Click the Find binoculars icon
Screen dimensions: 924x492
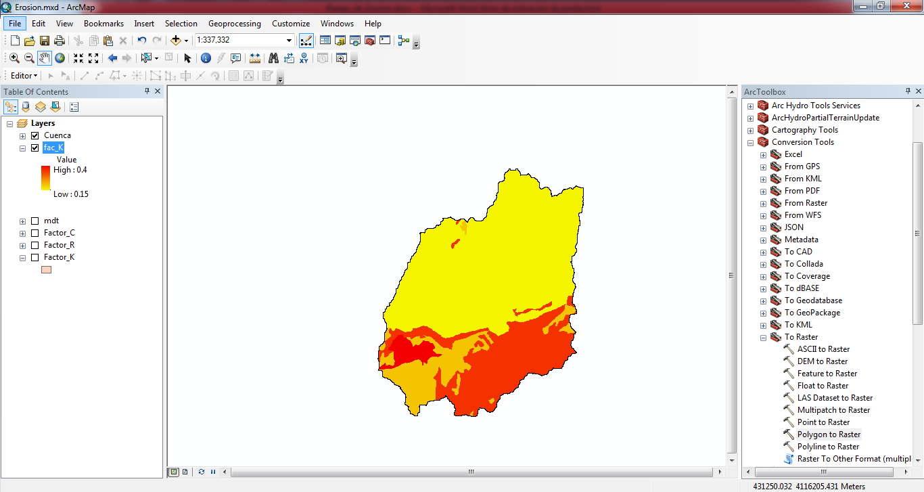[273, 58]
